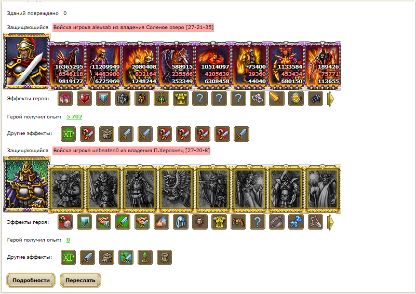Select the pink gift box effect icon
This screenshot has height=294, width=416.
pos(65,99)
